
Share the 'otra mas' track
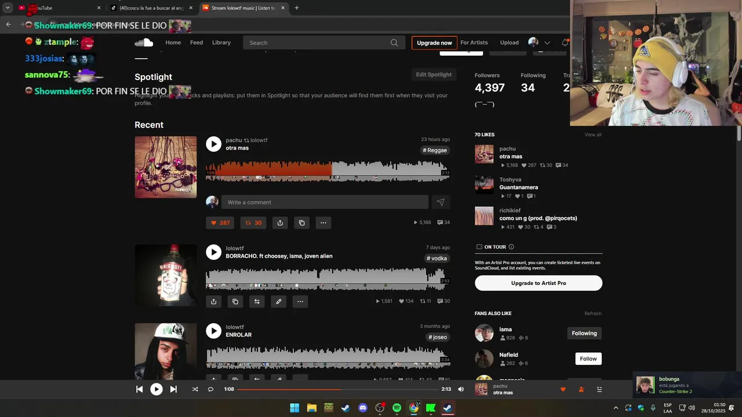point(280,222)
